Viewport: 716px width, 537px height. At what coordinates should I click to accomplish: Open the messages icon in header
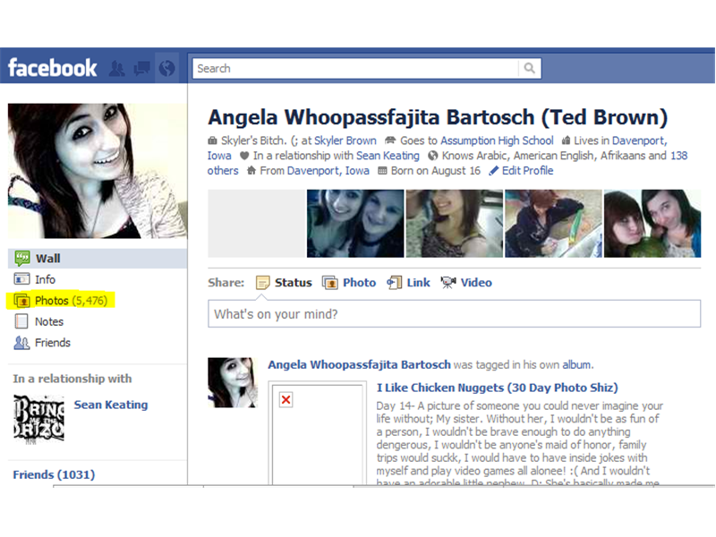pyautogui.click(x=141, y=69)
